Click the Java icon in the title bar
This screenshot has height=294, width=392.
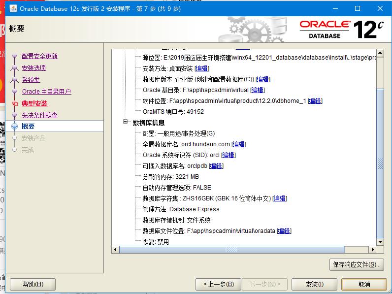pos(13,8)
